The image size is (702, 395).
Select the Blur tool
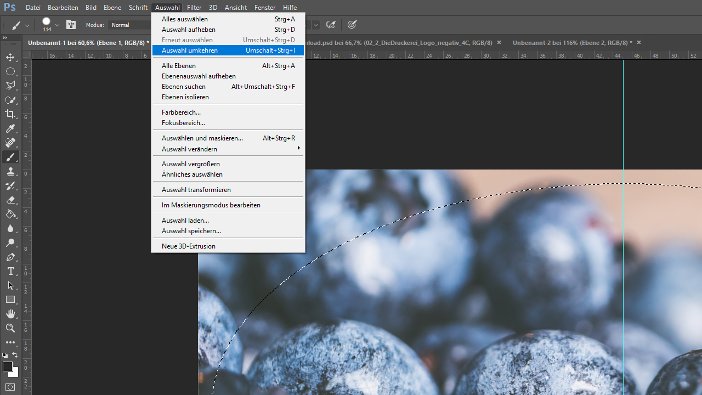(x=10, y=229)
